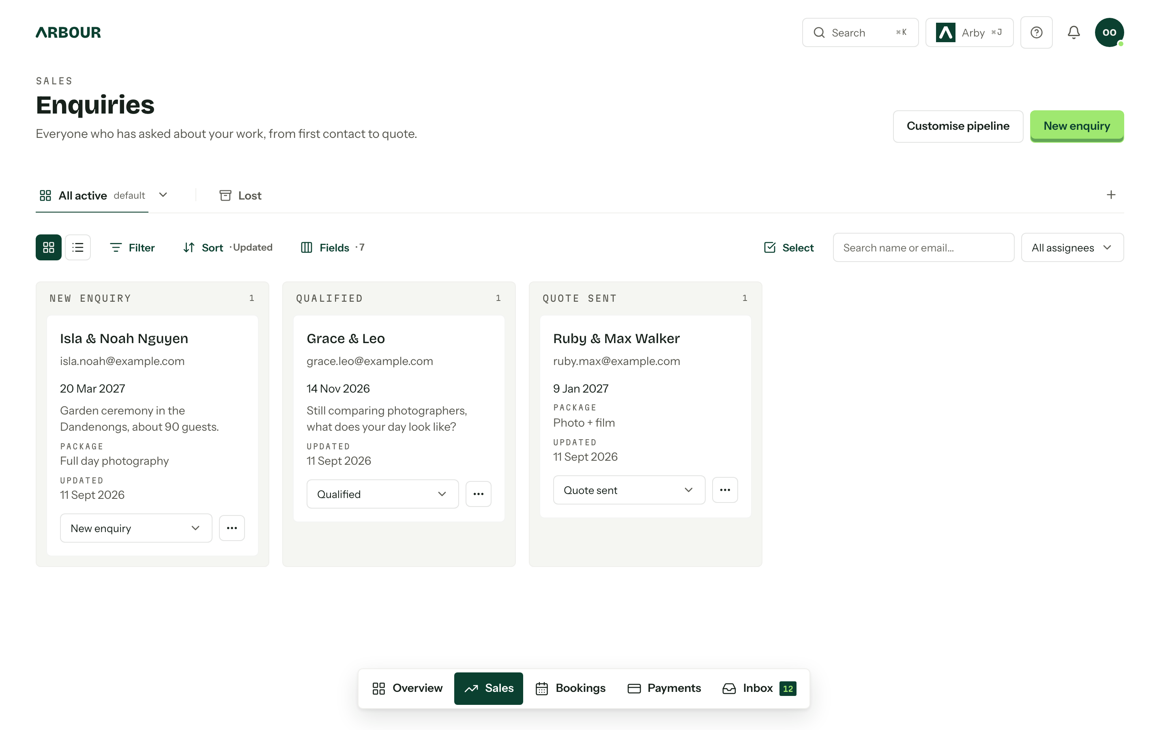The image size is (1168, 730).
Task: Click the '20 Mar 2027' date
Action: 92,389
